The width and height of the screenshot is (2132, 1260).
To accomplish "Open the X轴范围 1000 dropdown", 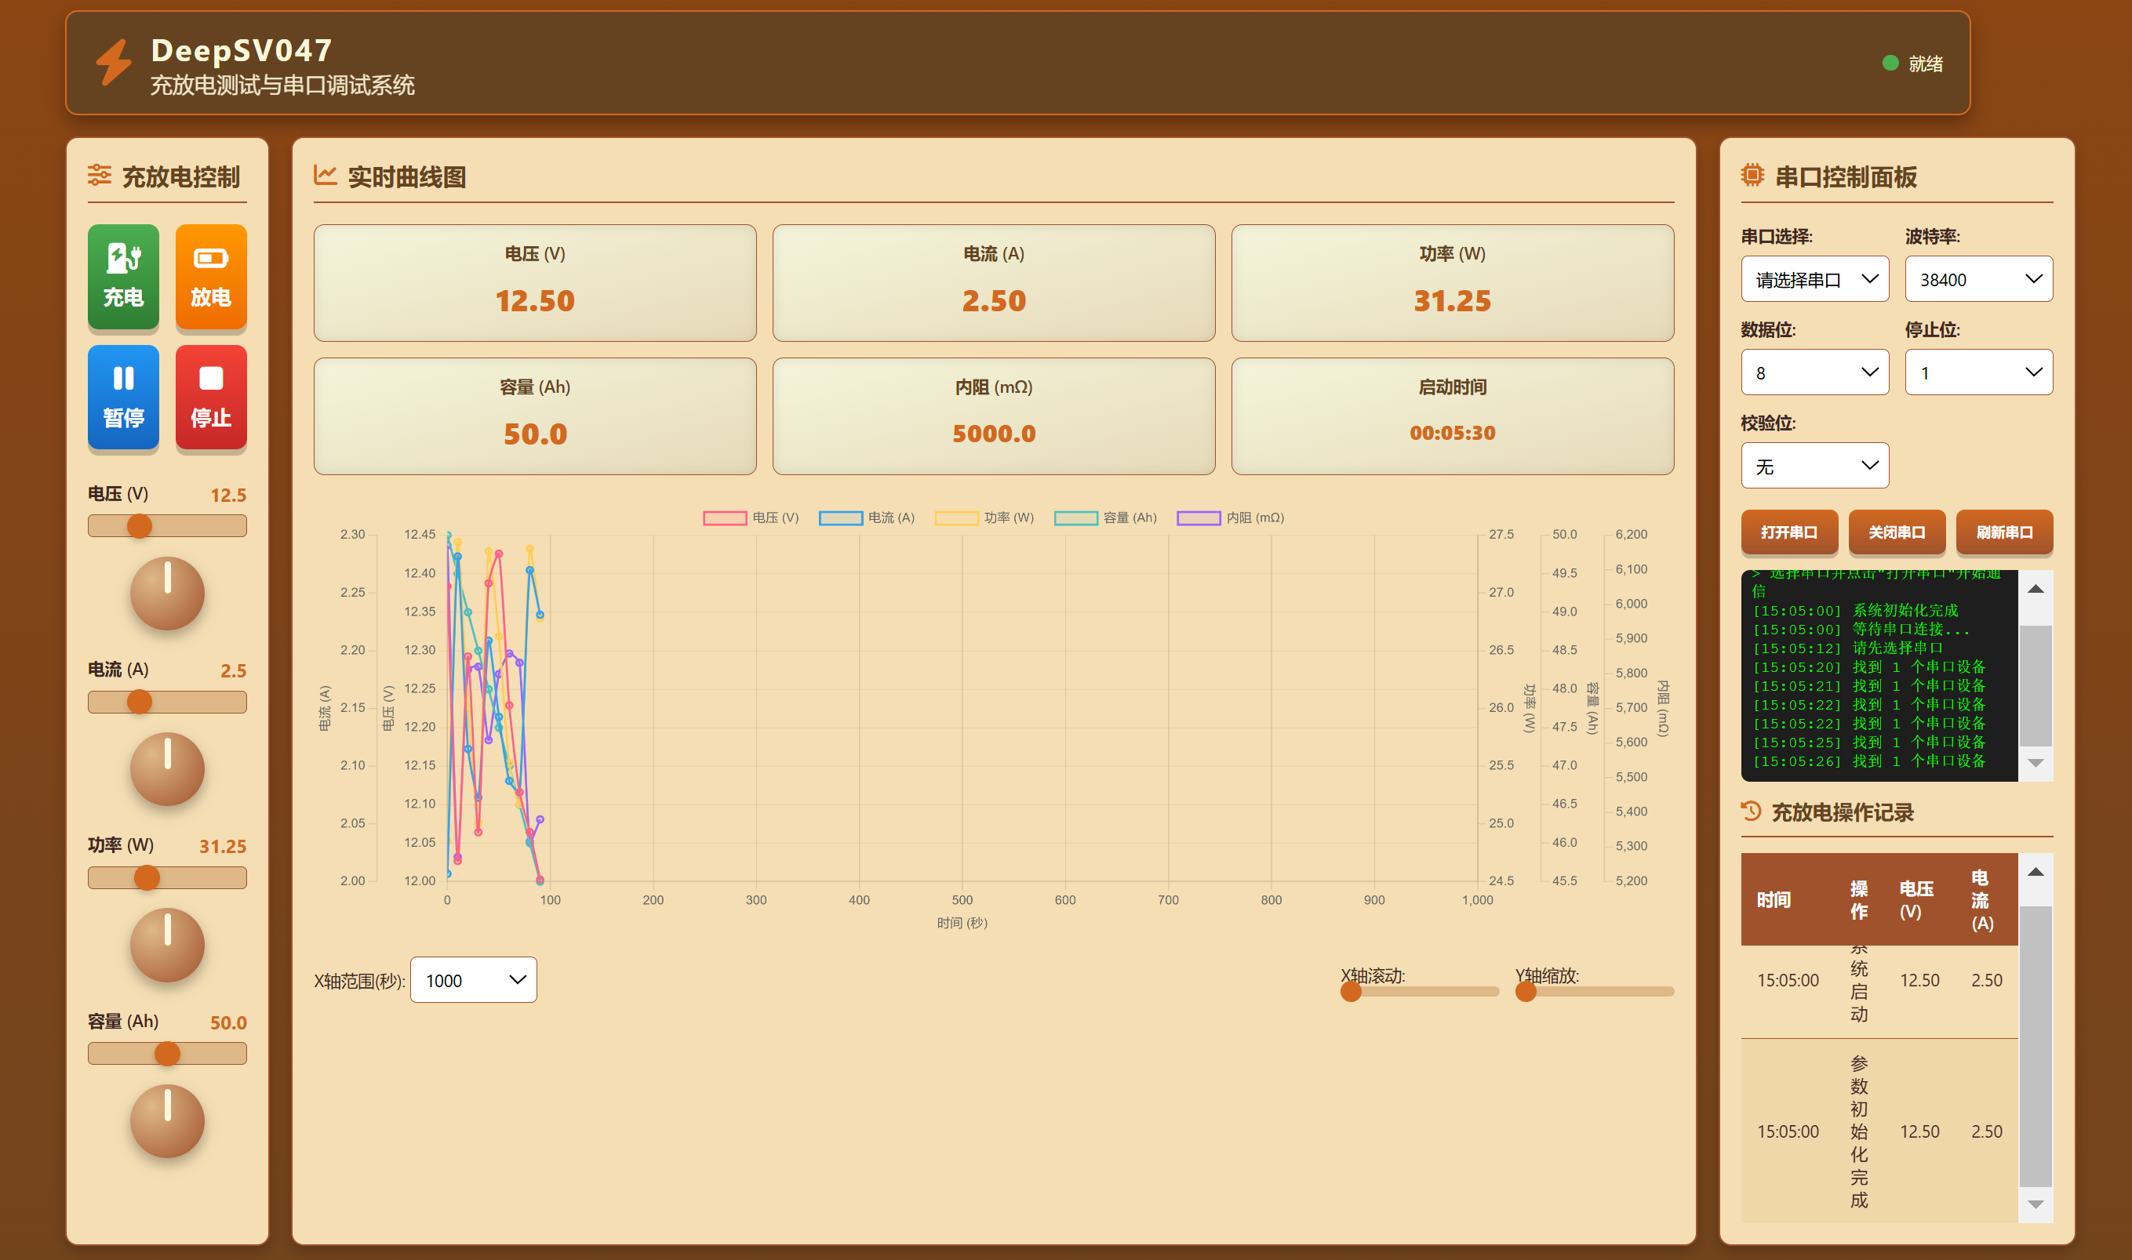I will [473, 980].
